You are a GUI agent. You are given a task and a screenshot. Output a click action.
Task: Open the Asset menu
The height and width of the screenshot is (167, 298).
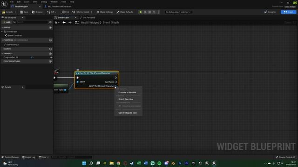pos(27,2)
